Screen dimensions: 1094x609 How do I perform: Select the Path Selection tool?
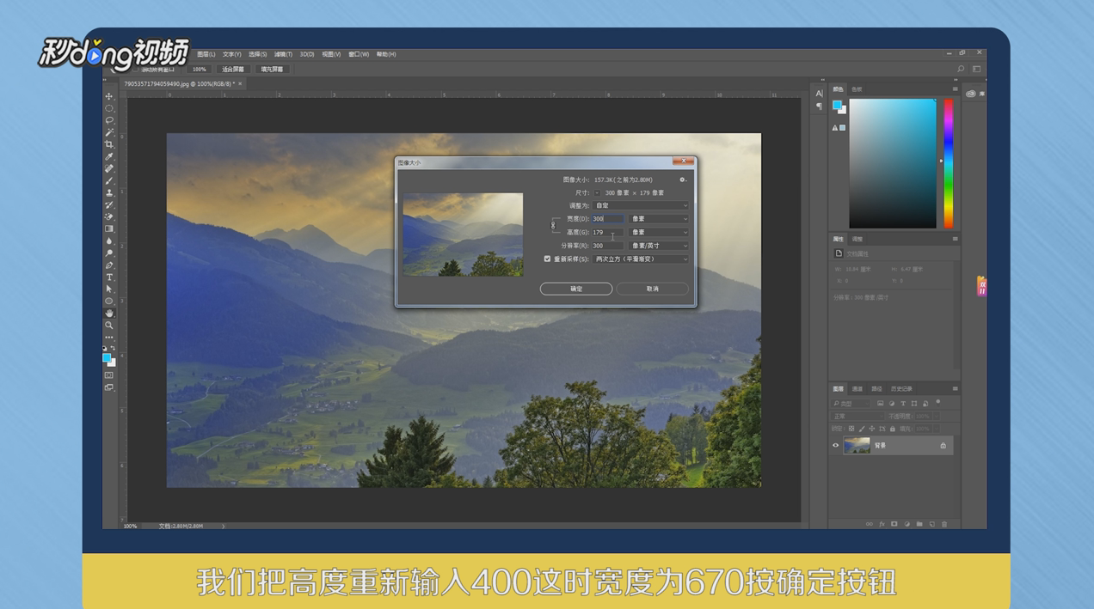click(x=109, y=289)
